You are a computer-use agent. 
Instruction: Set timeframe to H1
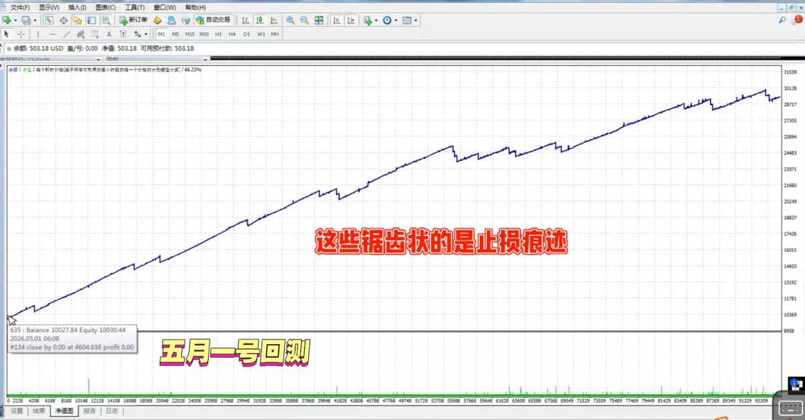[x=218, y=34]
